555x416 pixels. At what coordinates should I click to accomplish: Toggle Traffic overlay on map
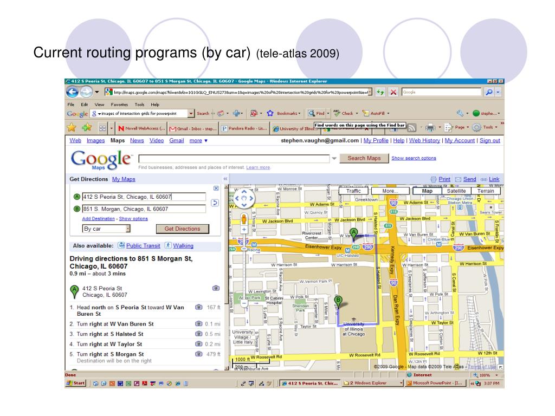tap(353, 191)
